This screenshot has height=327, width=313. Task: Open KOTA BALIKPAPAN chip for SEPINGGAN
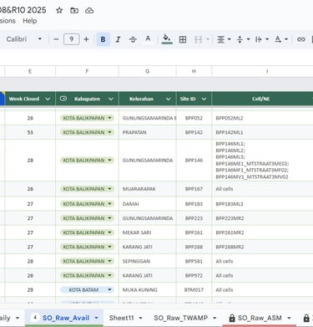[x=87, y=261]
